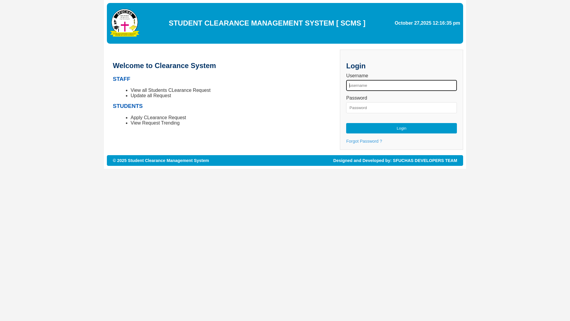Click the SFUCHAS college logo

point(125,23)
